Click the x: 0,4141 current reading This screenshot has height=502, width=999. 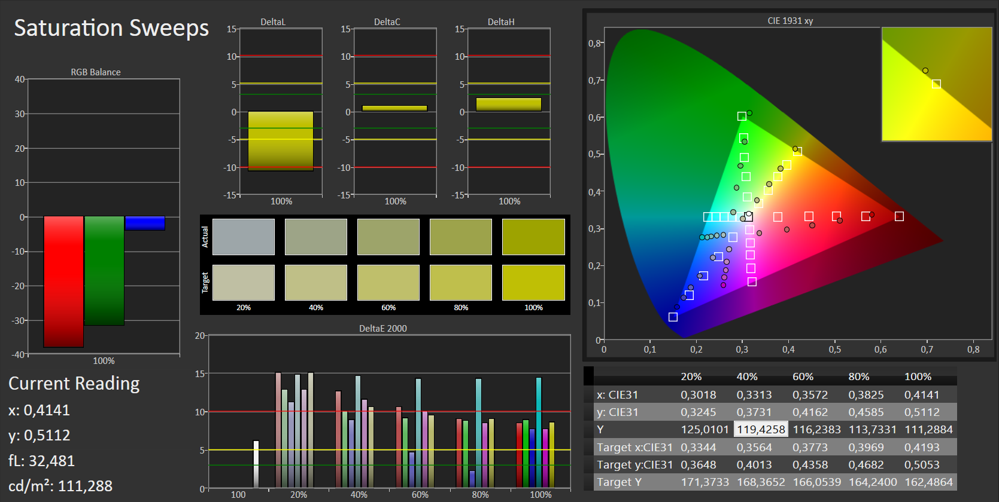(x=40, y=410)
